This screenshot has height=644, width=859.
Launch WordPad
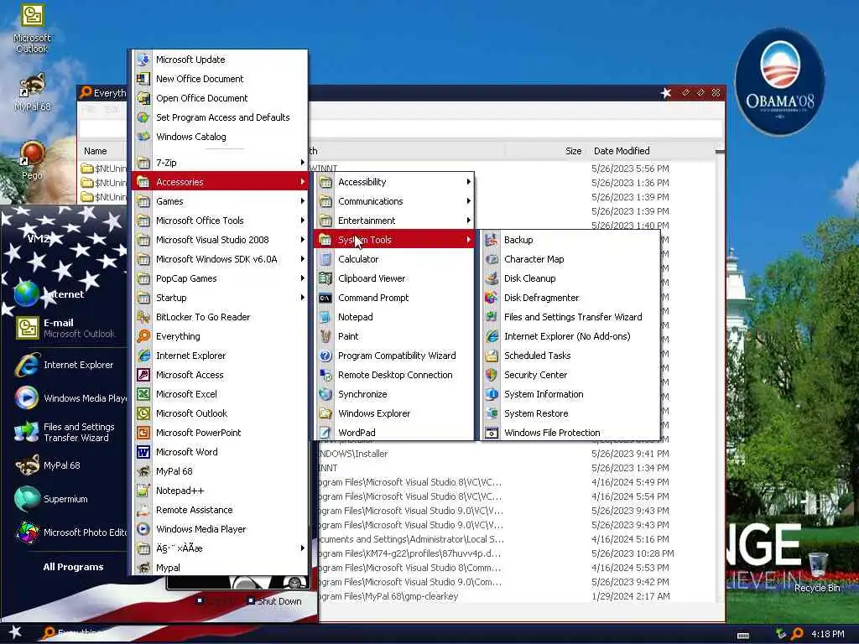point(394,433)
